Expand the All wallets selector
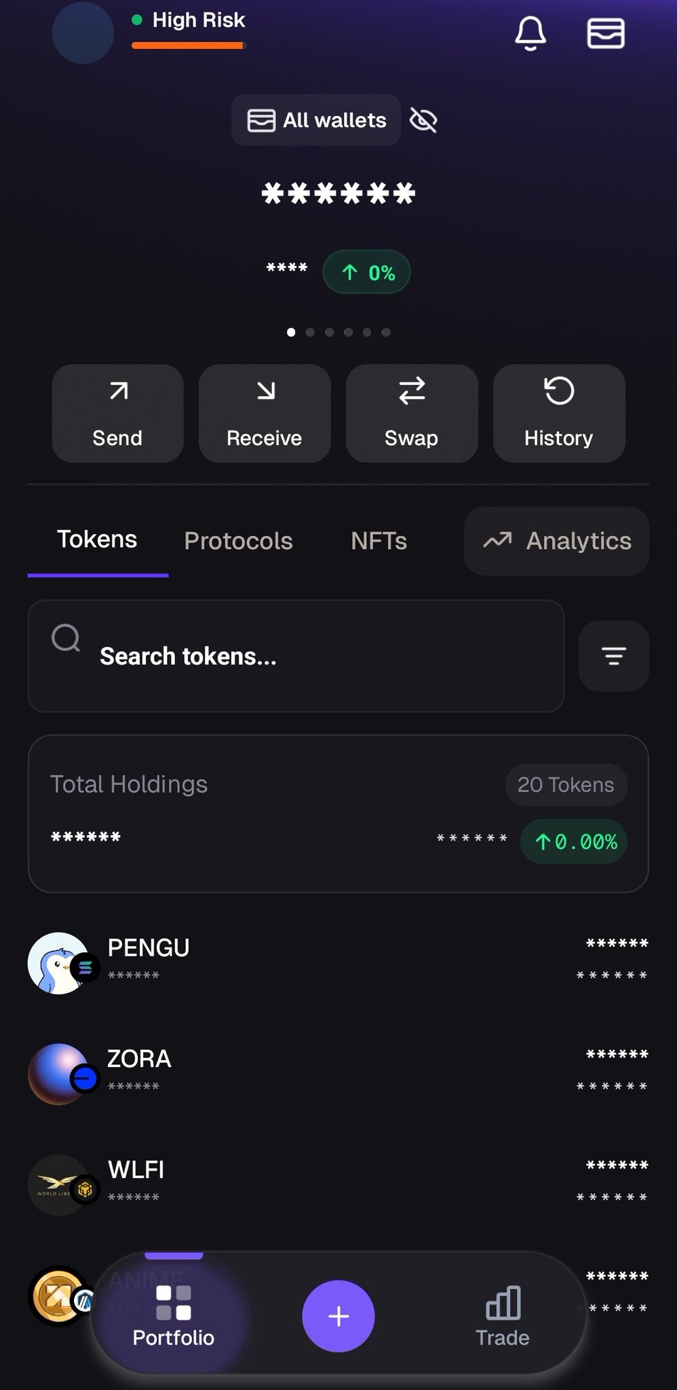 click(316, 120)
